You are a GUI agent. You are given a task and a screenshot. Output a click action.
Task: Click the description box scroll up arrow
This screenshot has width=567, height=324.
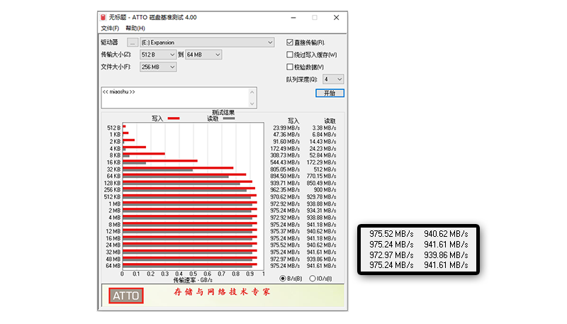coord(252,92)
